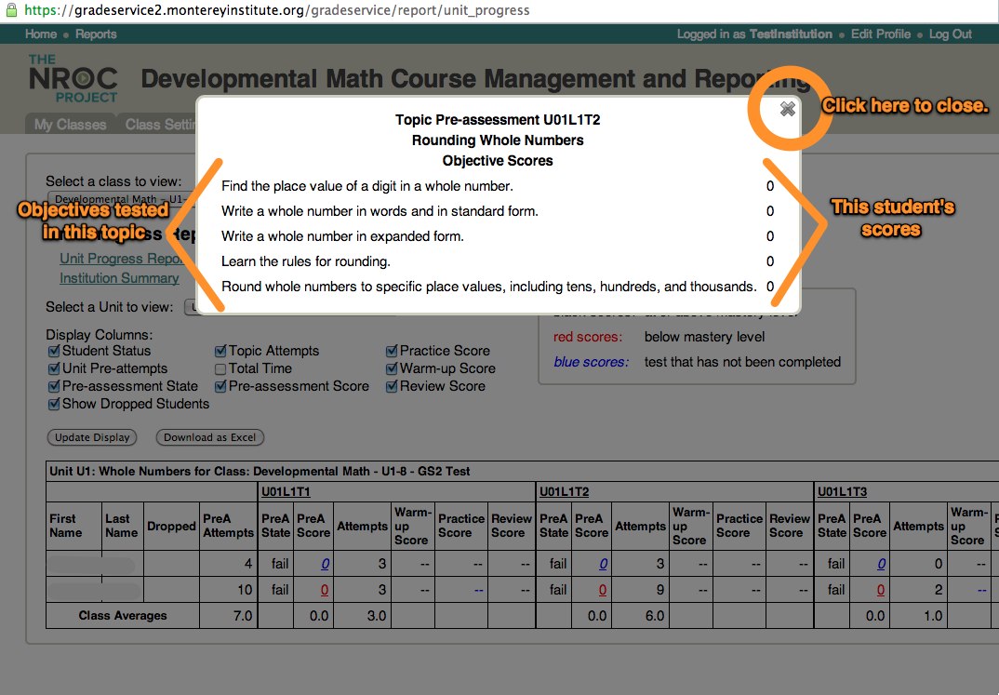
Task: Toggle the Pre-assessment Score checkbox
Action: tap(220, 387)
